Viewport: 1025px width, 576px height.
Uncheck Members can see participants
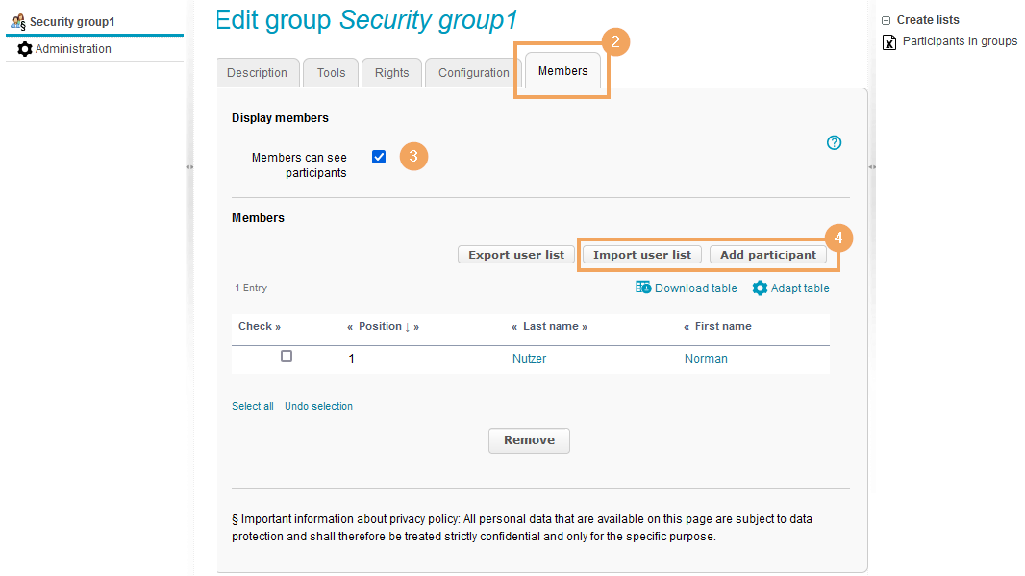coord(379,157)
